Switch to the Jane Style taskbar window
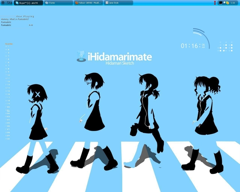The width and height of the screenshot is (240, 192). click(x=119, y=3)
